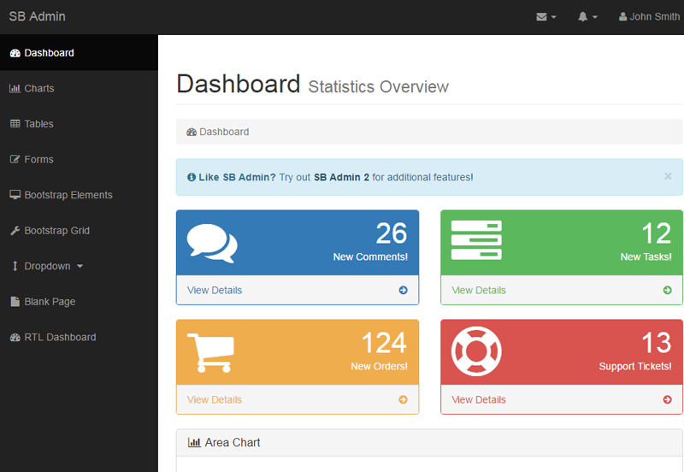Screen dimensions: 684x472
Task: Click the bar chart icon in Area Chart header
Action: click(194, 442)
